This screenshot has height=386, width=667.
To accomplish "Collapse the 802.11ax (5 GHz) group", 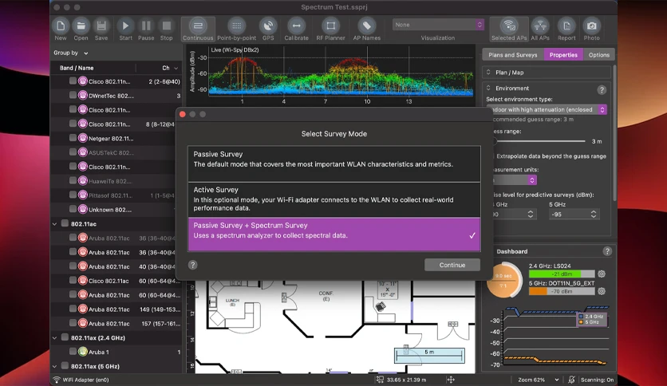I will tap(54, 366).
